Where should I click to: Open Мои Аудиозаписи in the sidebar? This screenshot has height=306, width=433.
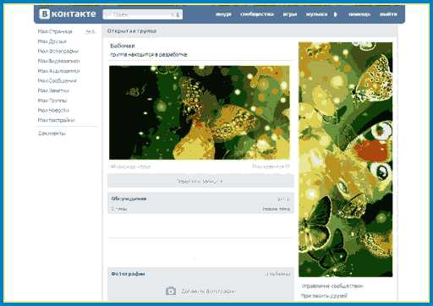pyautogui.click(x=58, y=71)
